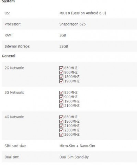Screen dimensions: 137x165
Task: Toggle the 4G Network 2100MHZ checkbox
Action: tap(61, 126)
